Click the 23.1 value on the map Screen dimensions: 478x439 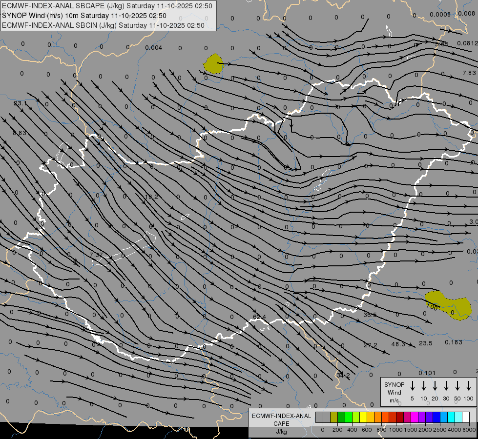click(20, 103)
